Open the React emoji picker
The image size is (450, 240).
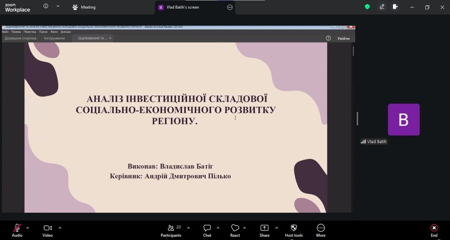point(235,230)
